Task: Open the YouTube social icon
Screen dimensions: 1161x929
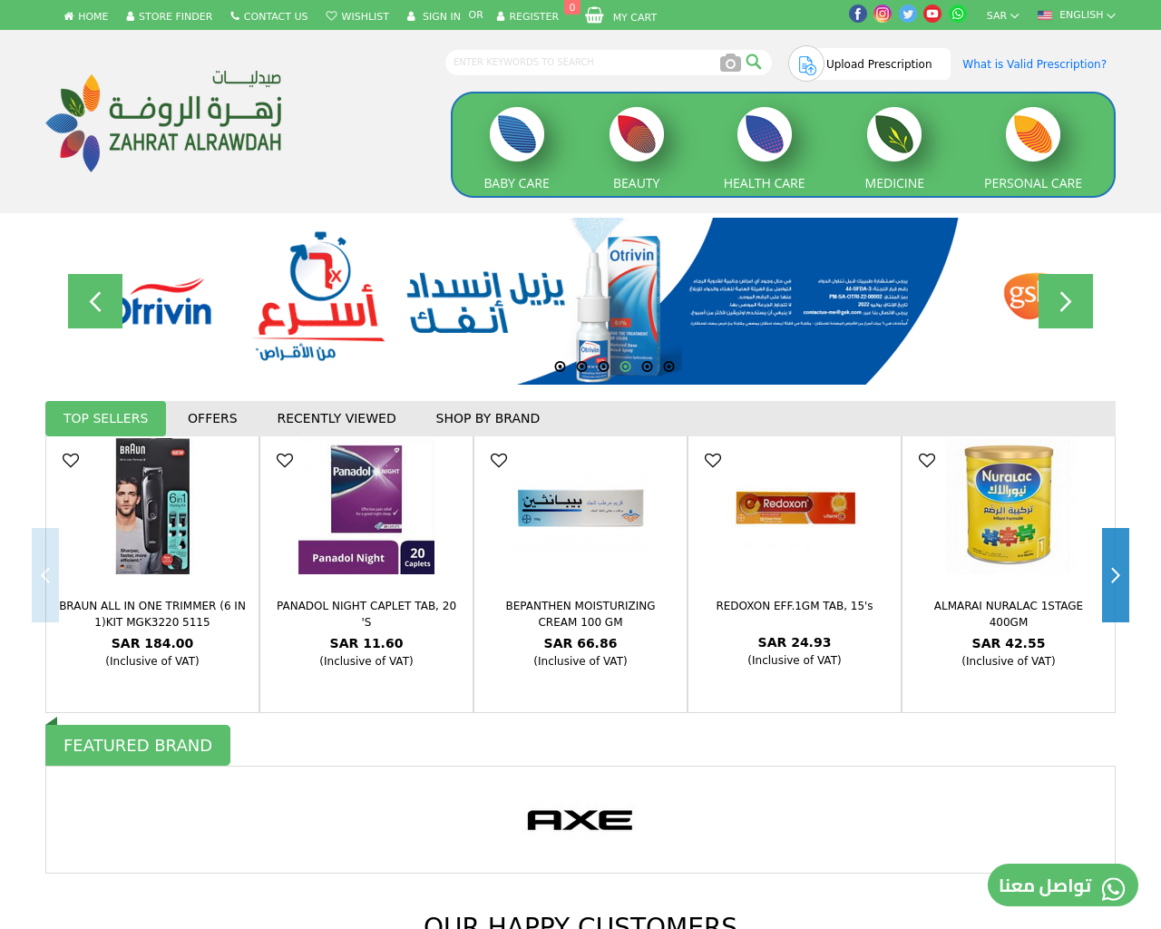Action: point(932,14)
